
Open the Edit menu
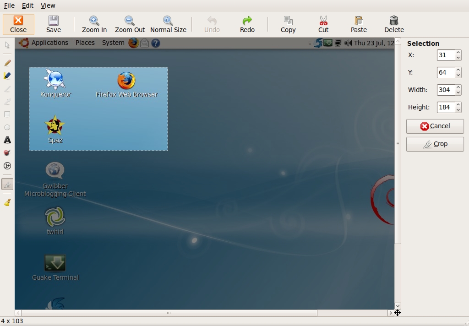pos(27,5)
